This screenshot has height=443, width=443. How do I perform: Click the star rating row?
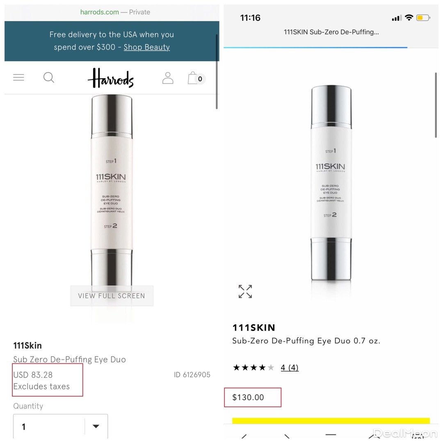(253, 368)
